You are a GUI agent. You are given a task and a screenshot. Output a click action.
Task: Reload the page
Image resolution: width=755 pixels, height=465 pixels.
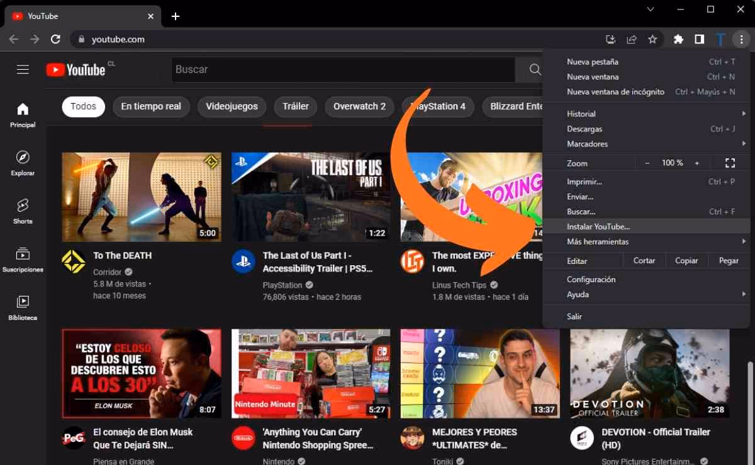(55, 39)
